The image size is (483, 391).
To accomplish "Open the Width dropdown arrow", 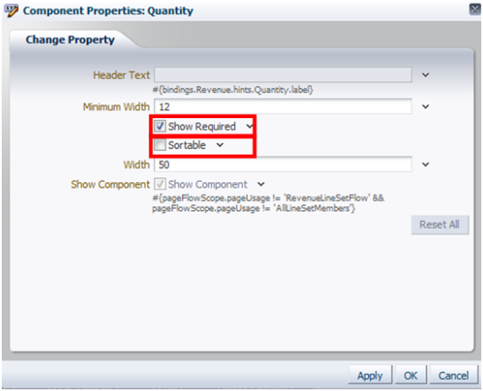I will pos(426,164).
